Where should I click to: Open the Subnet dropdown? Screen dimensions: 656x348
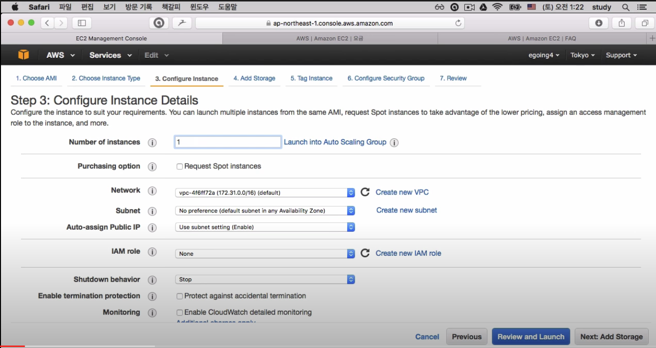[265, 211]
